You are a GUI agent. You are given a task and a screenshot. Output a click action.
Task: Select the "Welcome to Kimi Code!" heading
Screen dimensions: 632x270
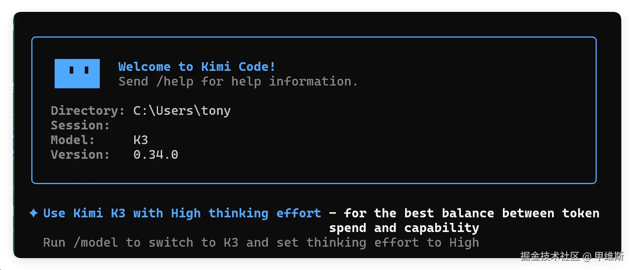click(x=197, y=67)
